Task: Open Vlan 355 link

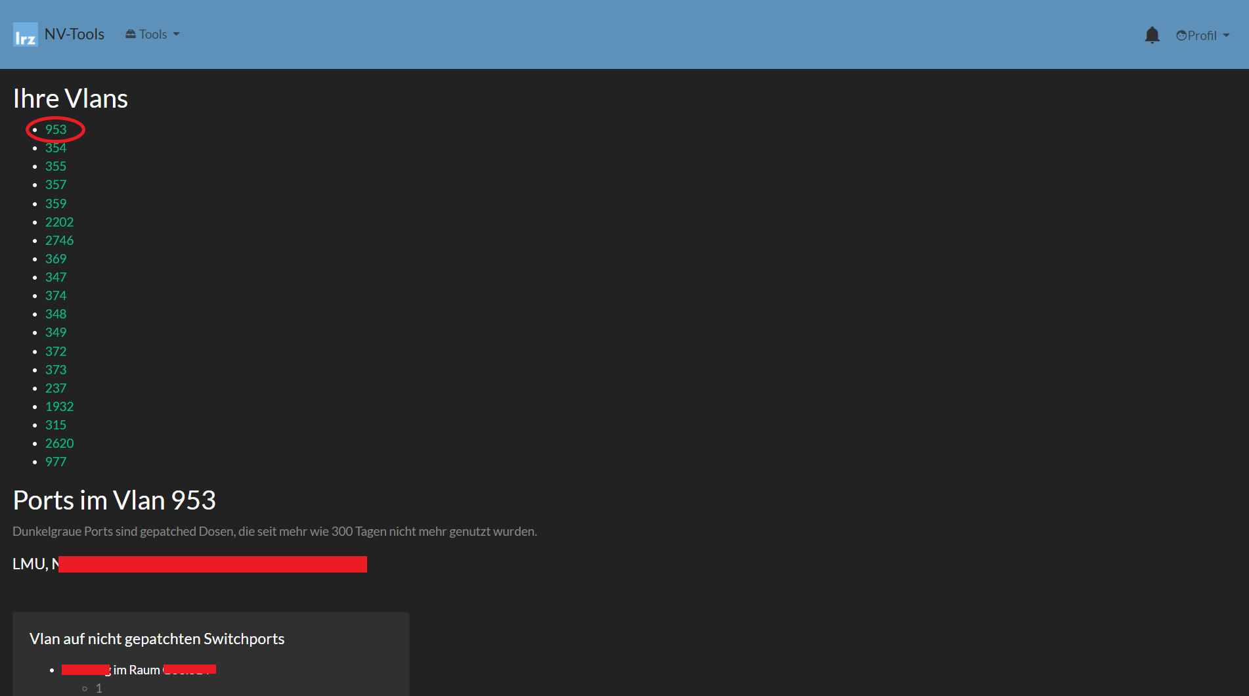Action: 56,166
